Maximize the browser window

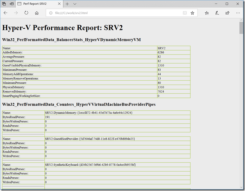tap(227, 4)
